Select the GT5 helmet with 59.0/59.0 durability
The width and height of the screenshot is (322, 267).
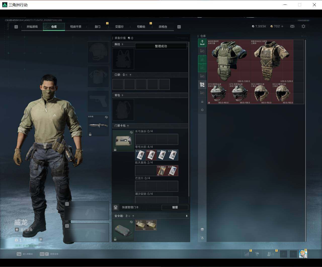click(240, 93)
